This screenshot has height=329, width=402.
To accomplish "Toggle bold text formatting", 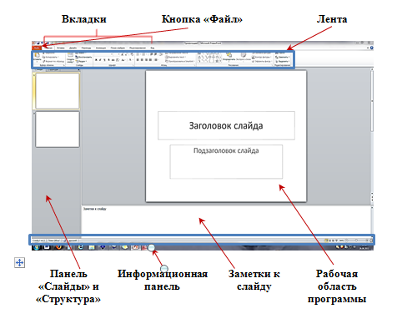I will (x=96, y=60).
